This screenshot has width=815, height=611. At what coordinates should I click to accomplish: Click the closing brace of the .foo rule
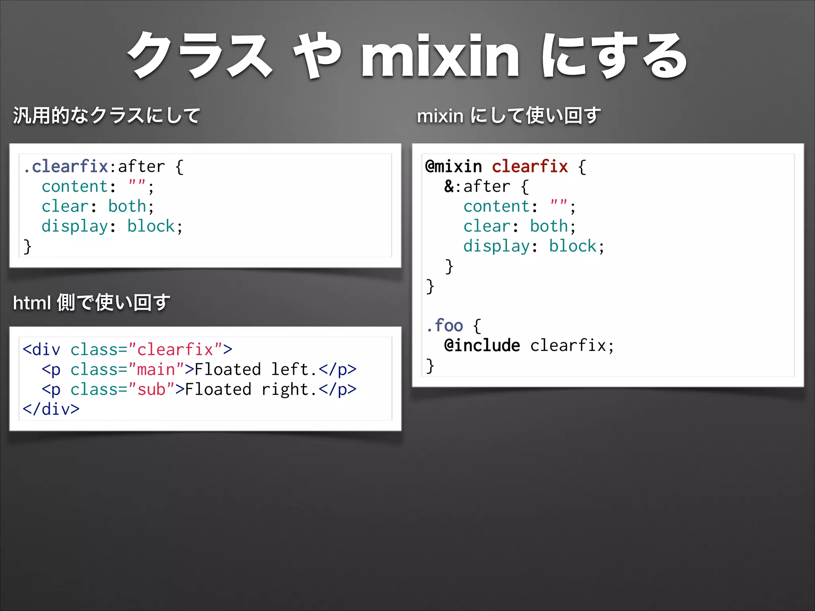coord(430,366)
